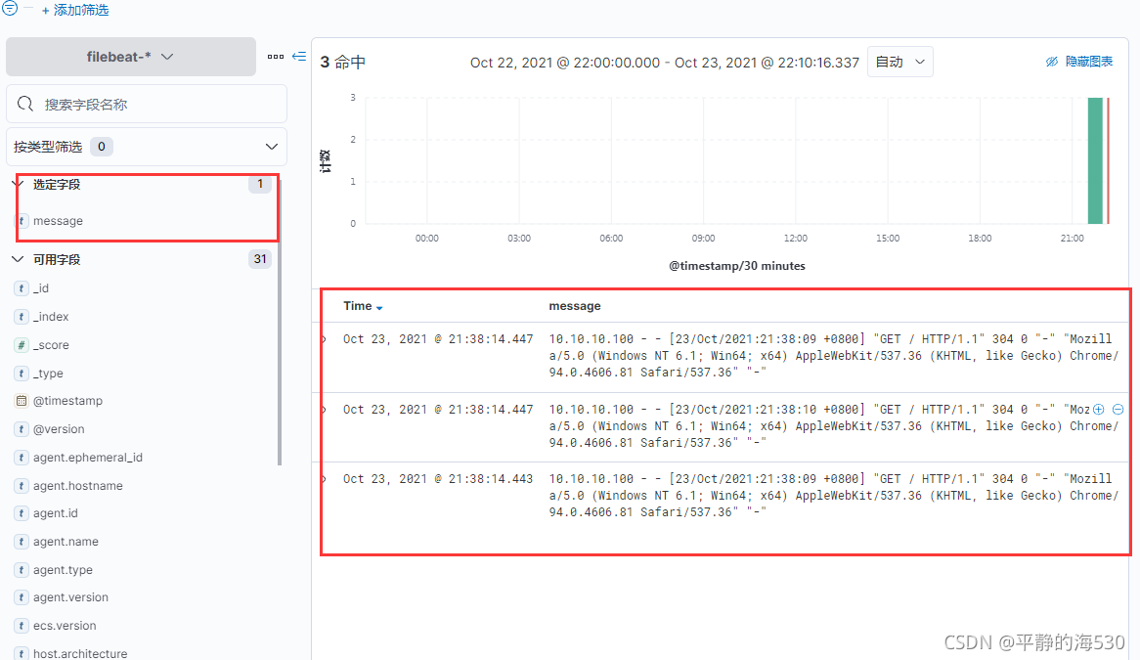
Task: Click the selected fields count badge 1
Action: tap(259, 184)
